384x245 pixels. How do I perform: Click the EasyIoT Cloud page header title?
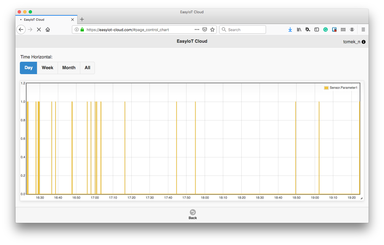click(192, 41)
